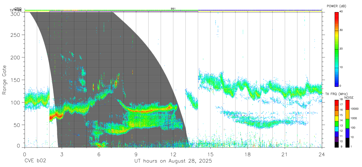Click the 18 tick on UT hours axis
The image size is (362, 167).
pos(248,154)
